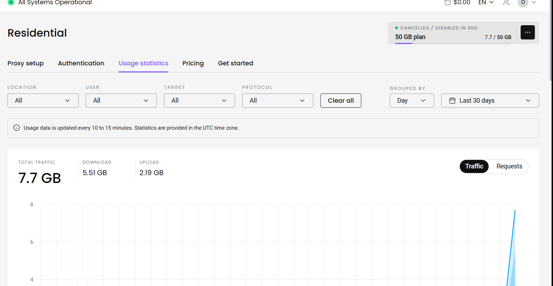Click the green All Systems Operational status dot

pyautogui.click(x=11, y=2)
